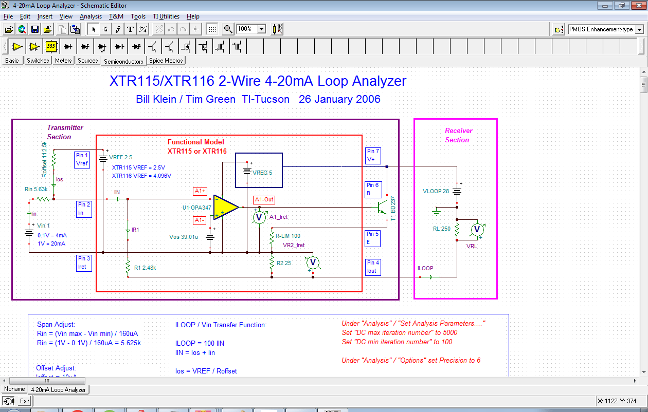Switch to the Spice Macros tab
The image size is (648, 412).
point(166,61)
